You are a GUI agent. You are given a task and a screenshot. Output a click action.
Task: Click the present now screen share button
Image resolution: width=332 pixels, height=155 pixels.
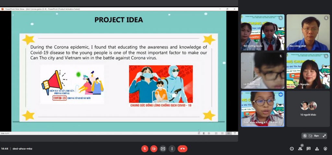tap(163, 149)
